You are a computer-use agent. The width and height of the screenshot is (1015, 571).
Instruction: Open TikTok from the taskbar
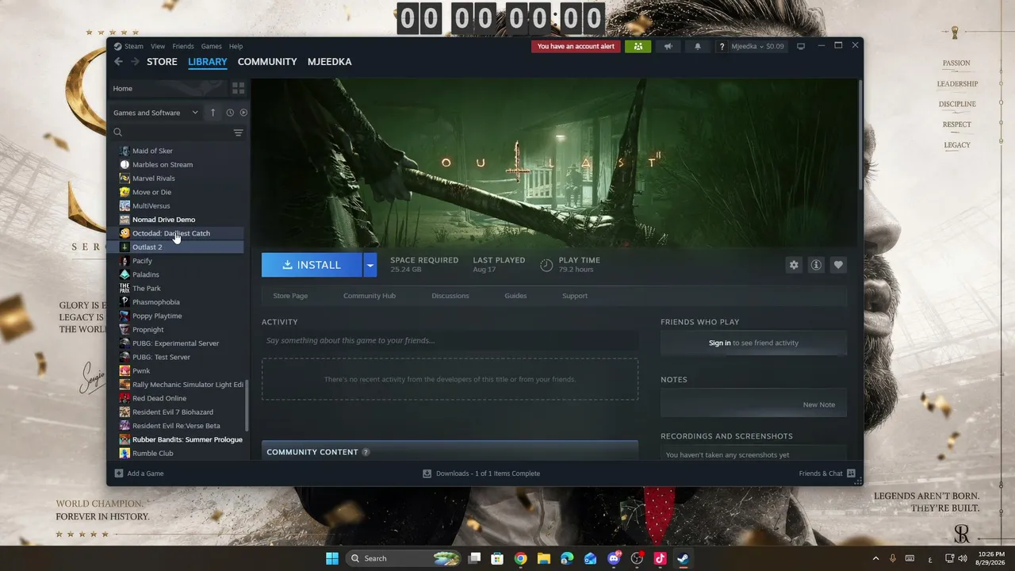pyautogui.click(x=660, y=558)
